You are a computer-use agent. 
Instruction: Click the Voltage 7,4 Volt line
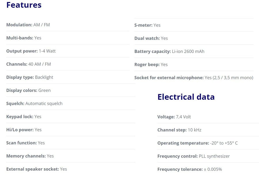tap(174, 117)
